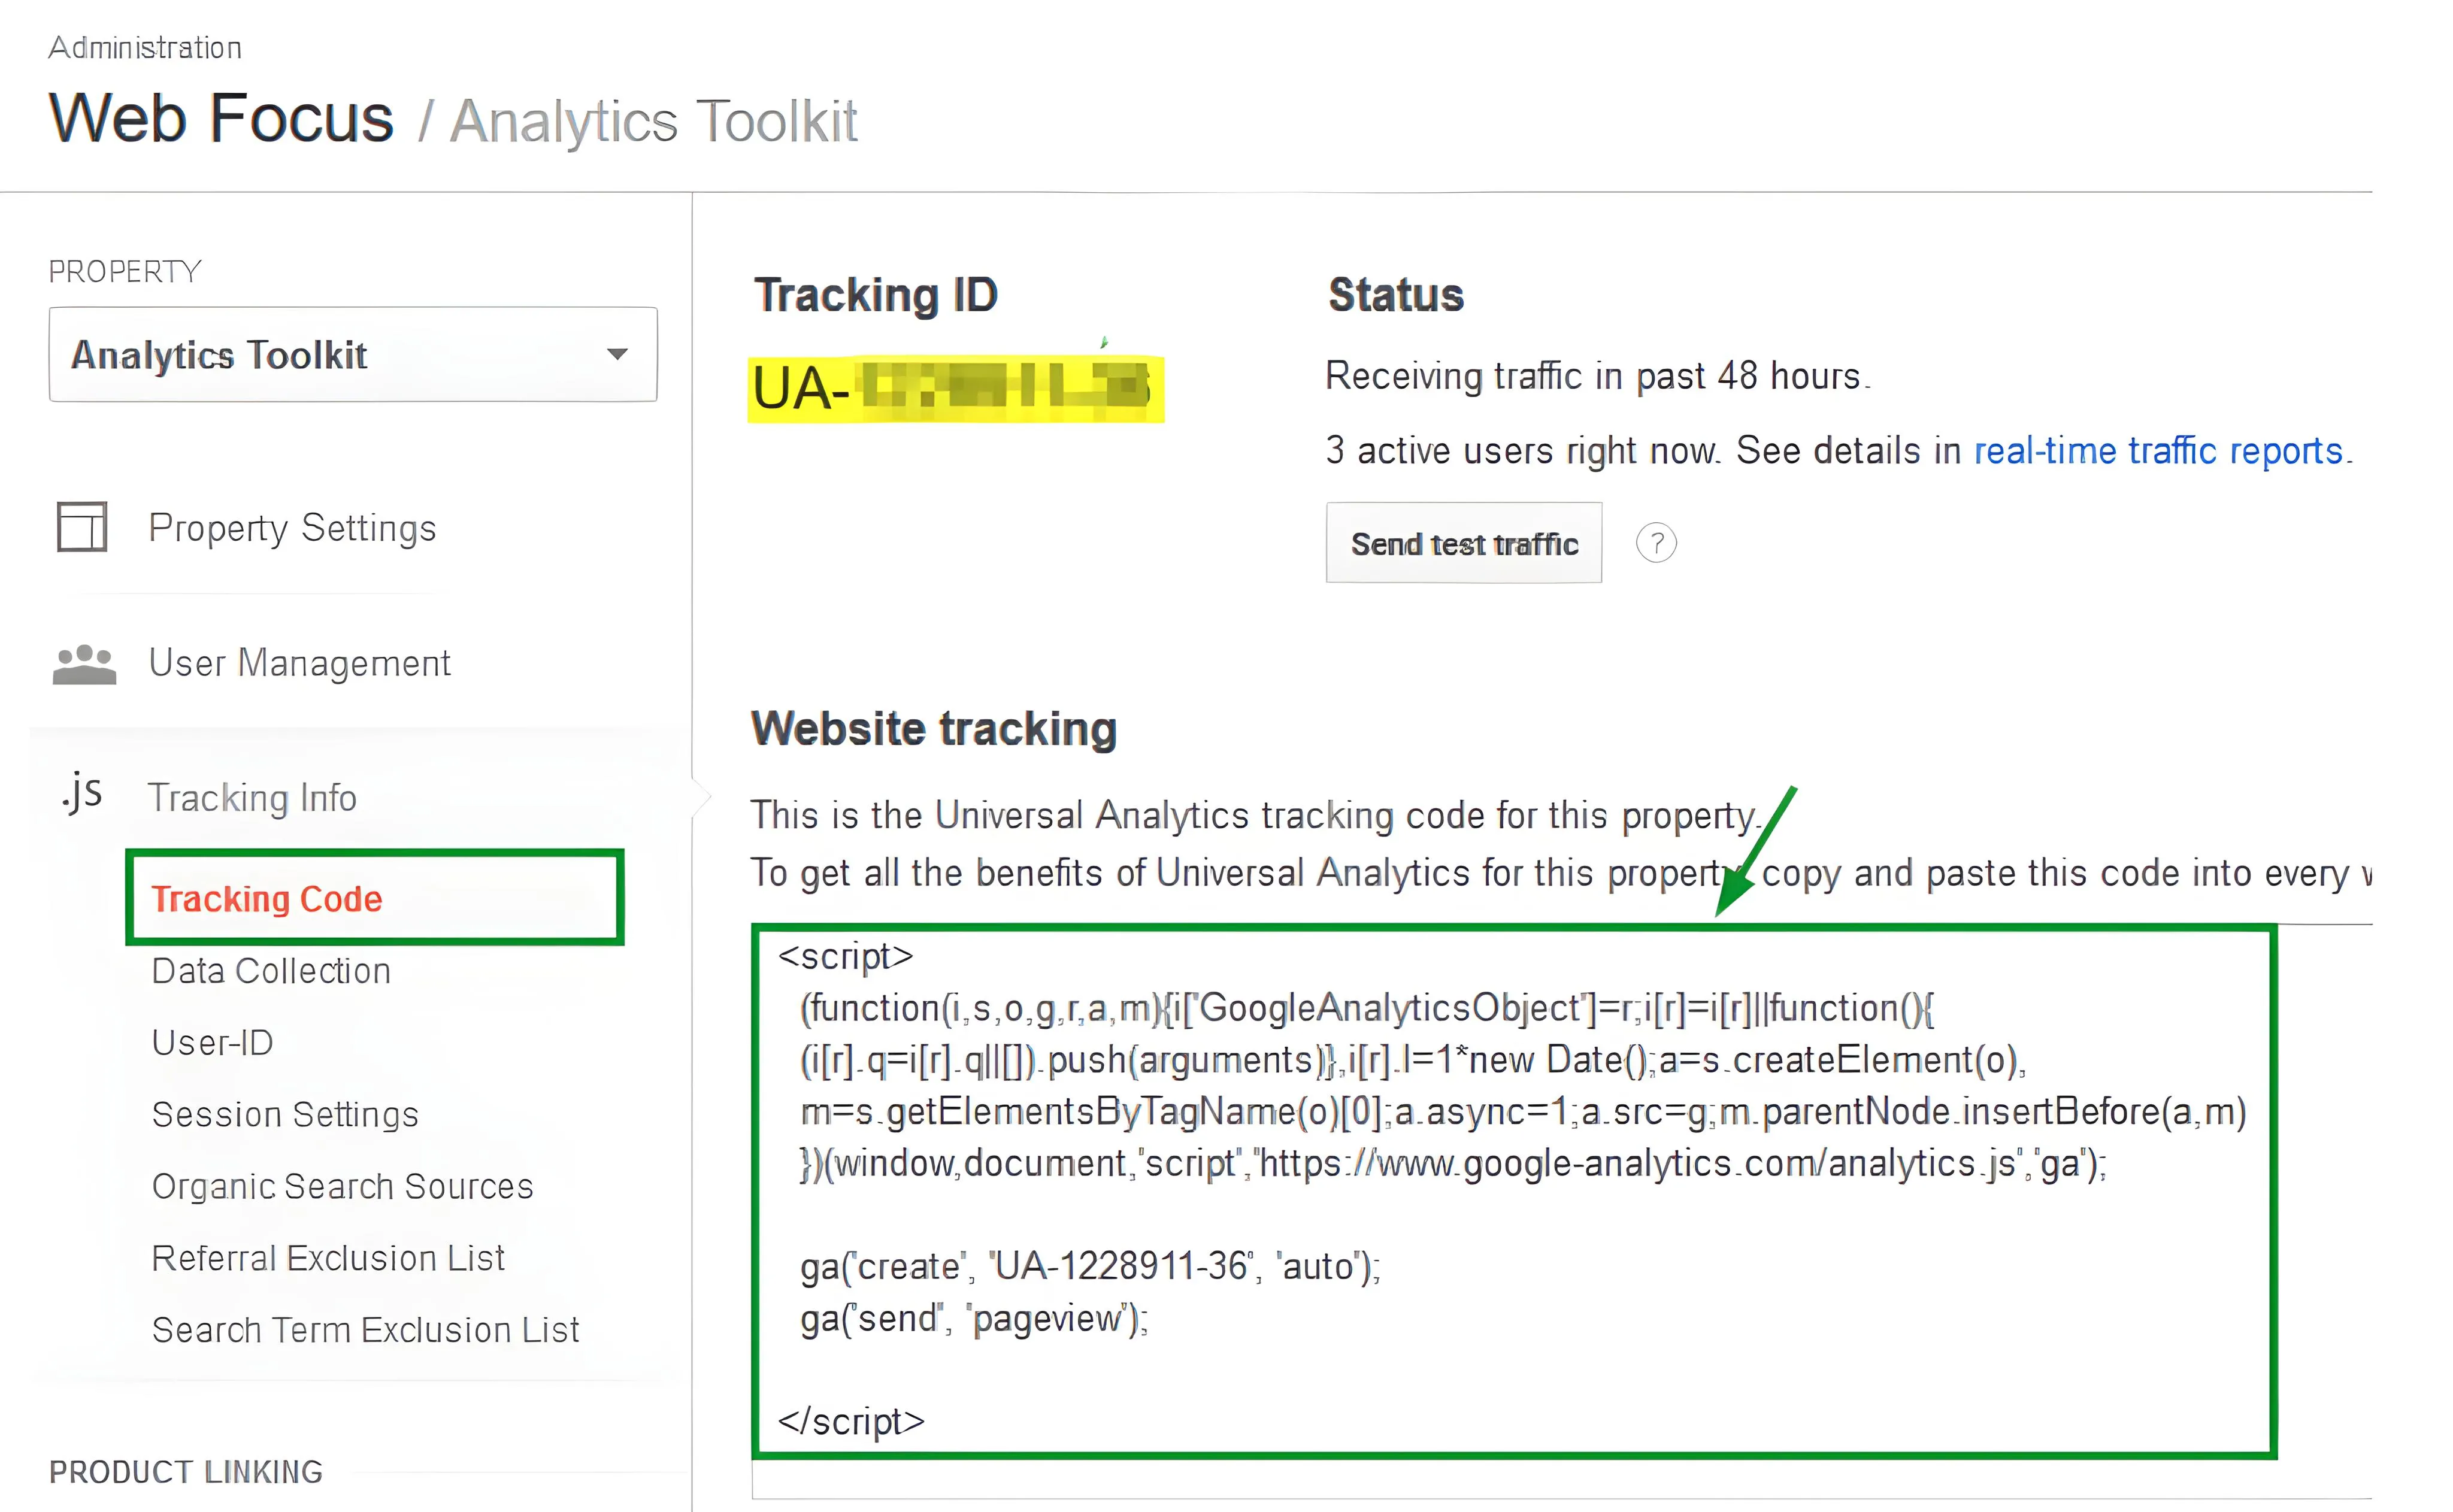Click the PRODUCT LINKING section label
The width and height of the screenshot is (2453, 1512).
click(186, 1472)
